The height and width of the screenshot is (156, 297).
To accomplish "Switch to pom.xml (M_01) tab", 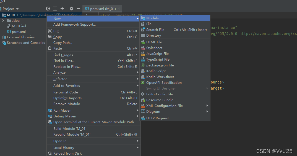I will [100, 9].
